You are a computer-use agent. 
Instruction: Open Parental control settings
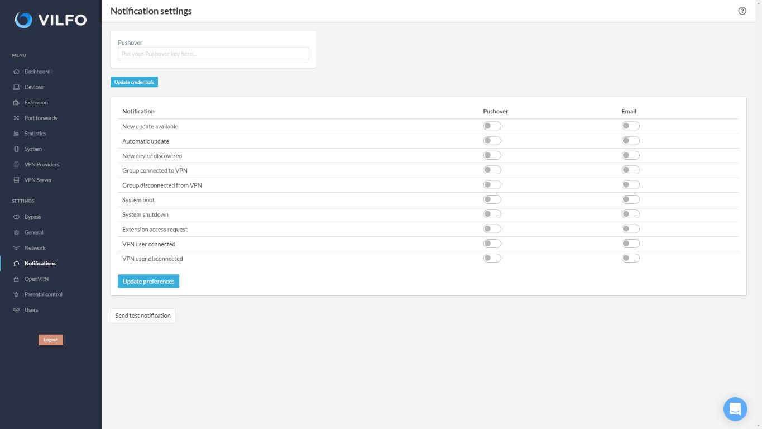click(44, 294)
